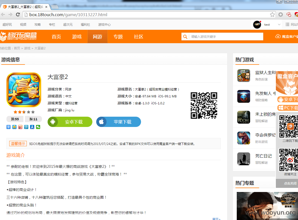Open the 视频 top link
The image size is (298, 220).
tap(23, 24)
